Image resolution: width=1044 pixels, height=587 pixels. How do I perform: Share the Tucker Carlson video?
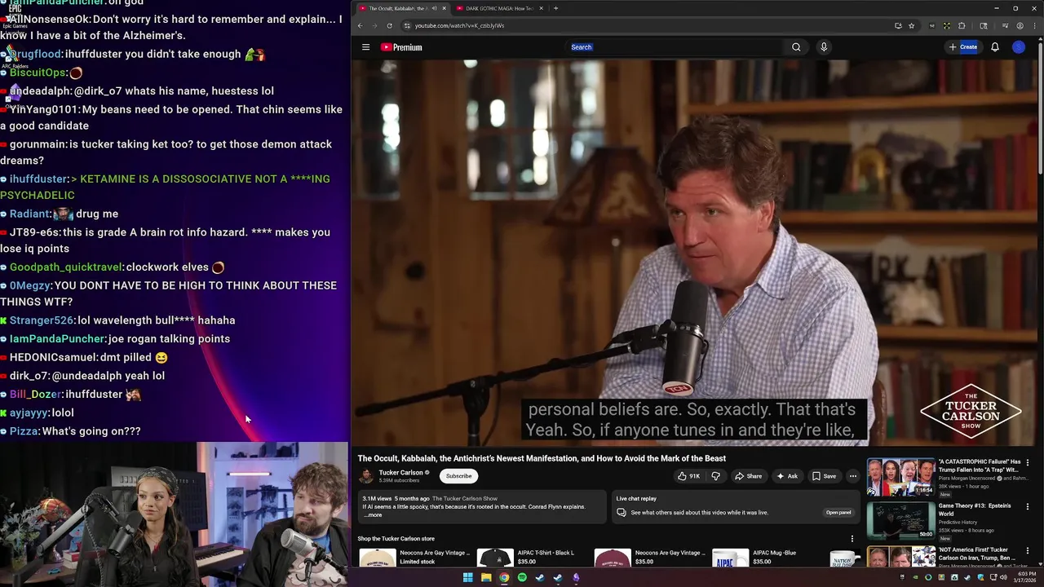[748, 476]
